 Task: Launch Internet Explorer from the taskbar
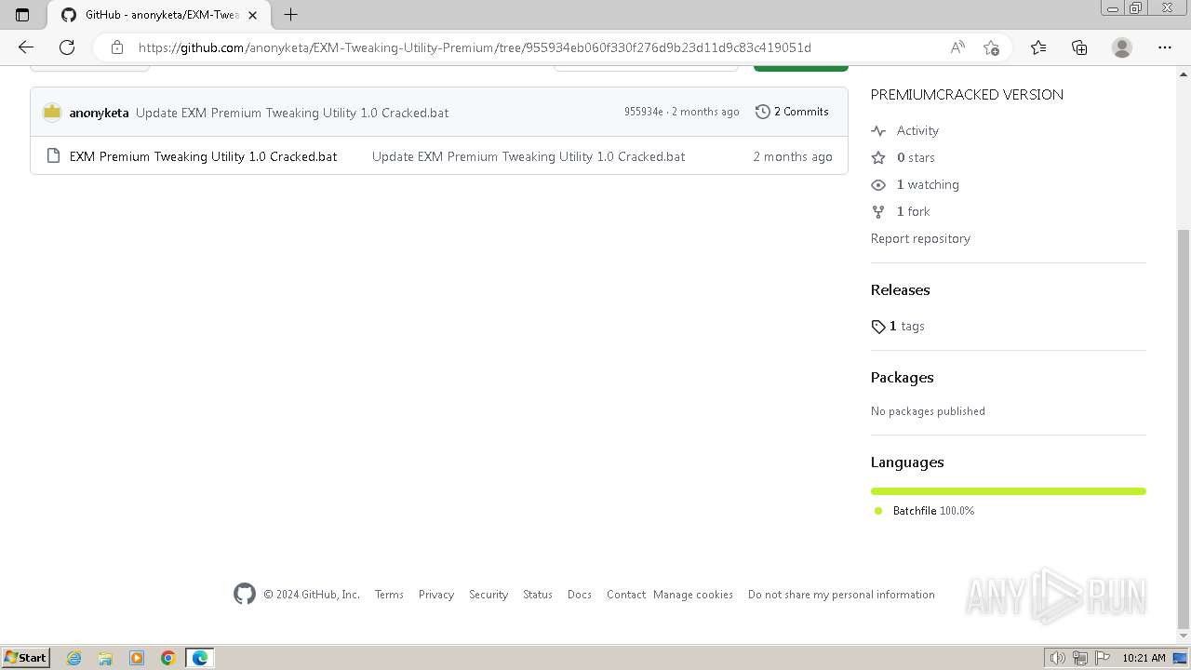coord(74,658)
